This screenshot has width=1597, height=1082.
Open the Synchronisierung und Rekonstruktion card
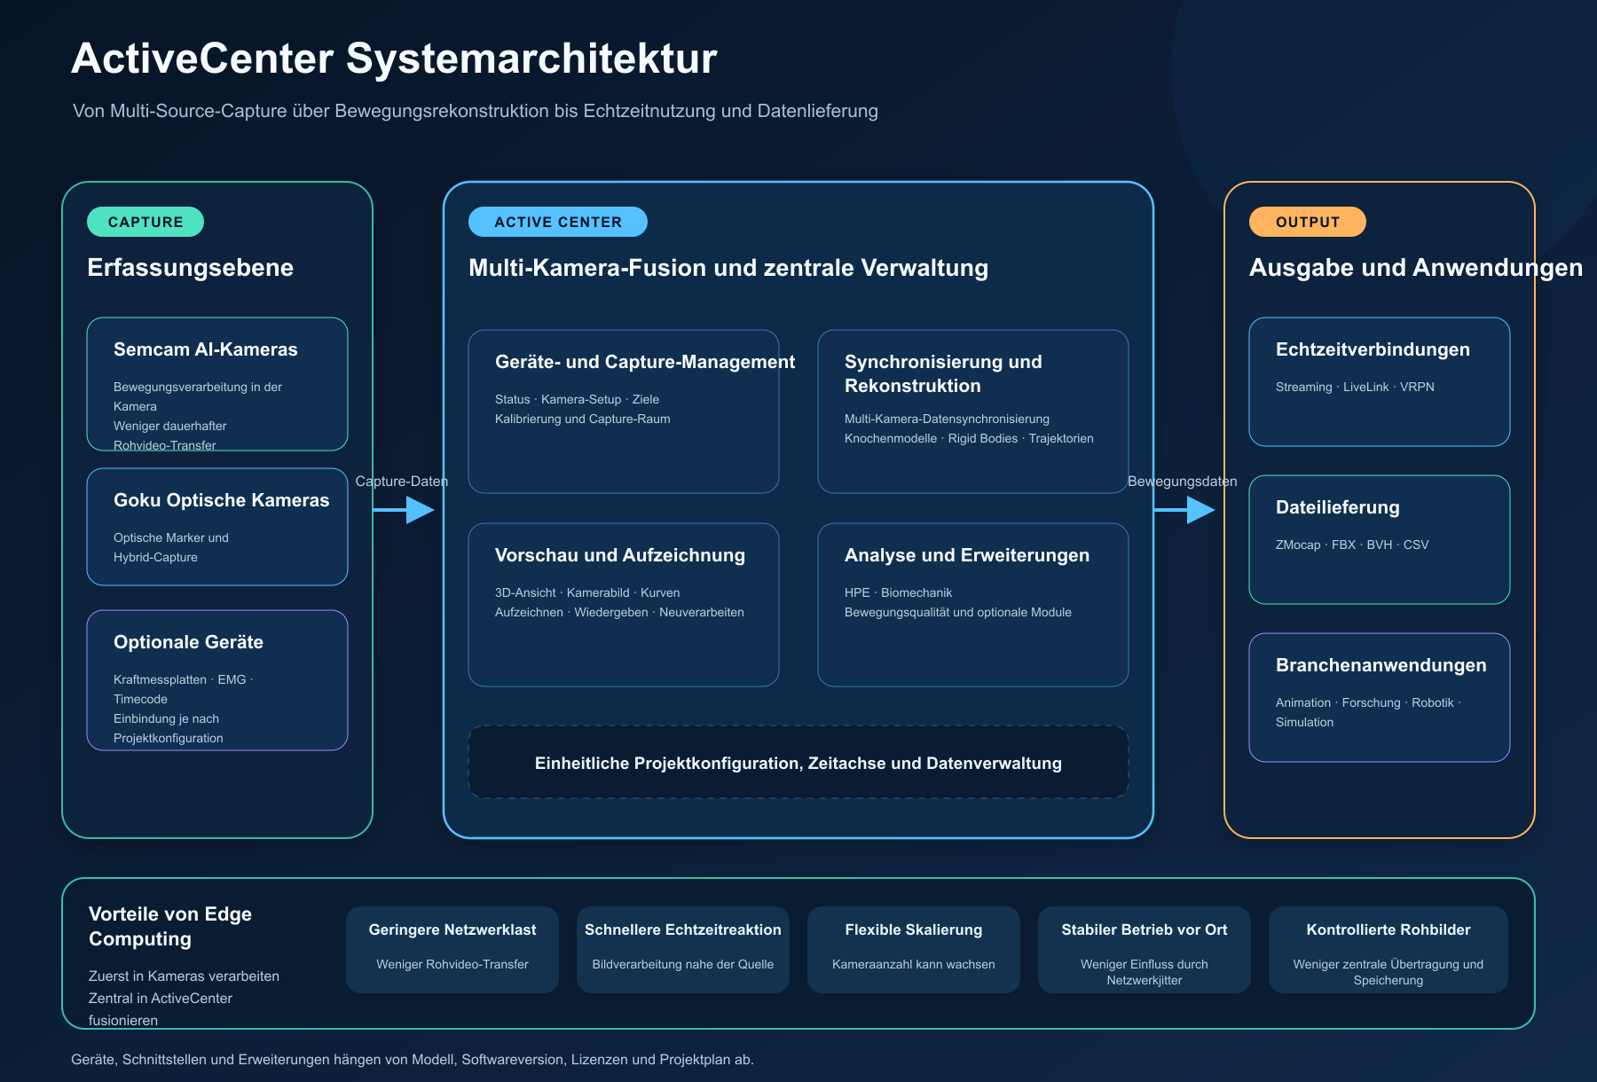973,412
